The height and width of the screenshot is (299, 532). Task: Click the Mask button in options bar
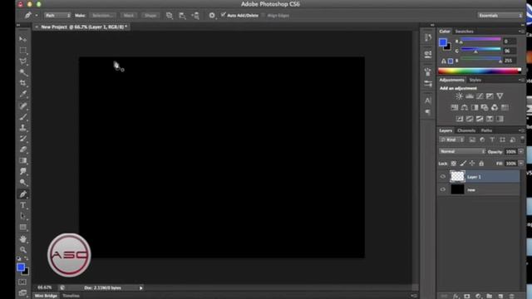pyautogui.click(x=129, y=16)
